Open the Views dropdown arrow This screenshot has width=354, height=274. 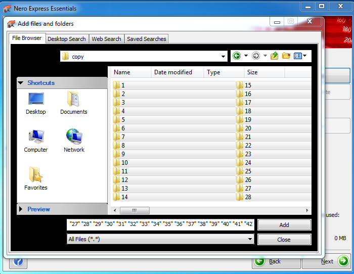point(305,56)
